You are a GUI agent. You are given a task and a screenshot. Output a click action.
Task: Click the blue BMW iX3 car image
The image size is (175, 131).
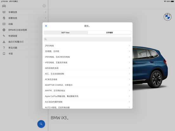point(150,67)
